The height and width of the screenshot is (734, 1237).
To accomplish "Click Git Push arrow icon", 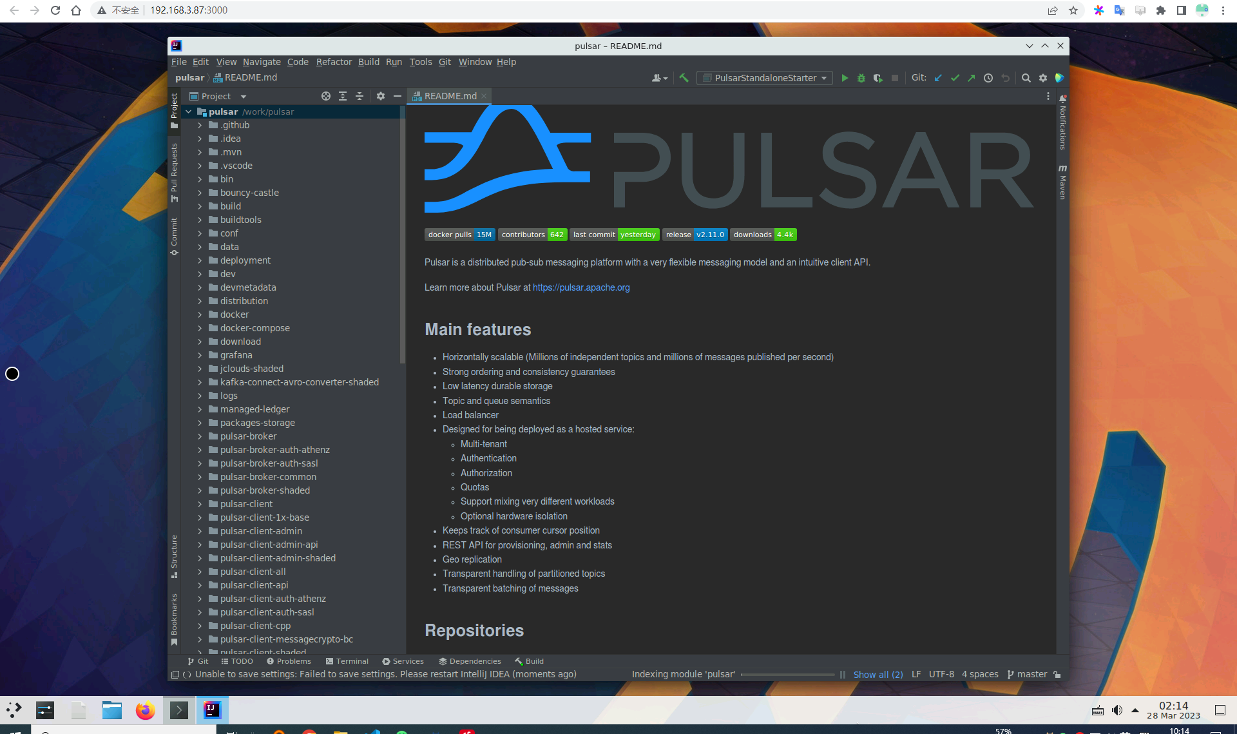I will [972, 78].
